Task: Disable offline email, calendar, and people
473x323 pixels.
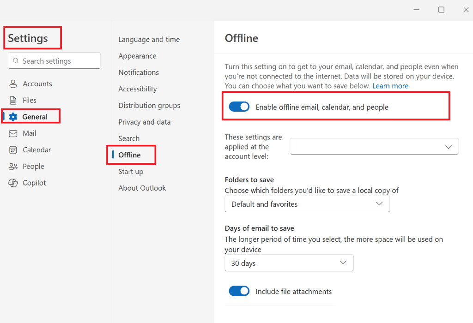Action: point(239,106)
